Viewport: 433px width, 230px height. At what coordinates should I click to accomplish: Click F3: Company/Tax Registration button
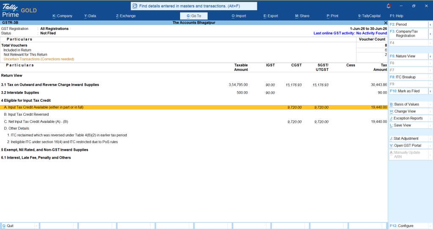(x=408, y=34)
